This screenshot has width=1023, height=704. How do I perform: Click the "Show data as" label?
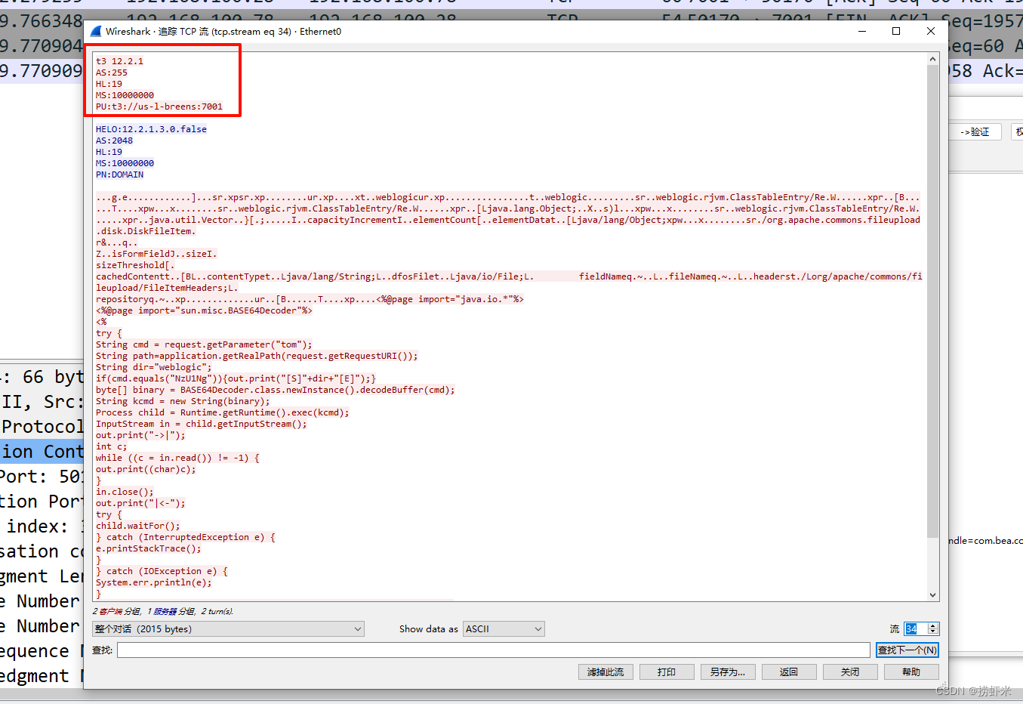[428, 629]
